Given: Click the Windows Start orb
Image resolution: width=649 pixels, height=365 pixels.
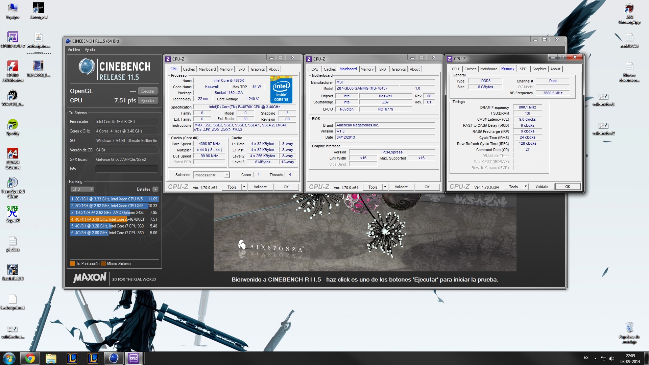Looking at the screenshot, I should coord(9,358).
